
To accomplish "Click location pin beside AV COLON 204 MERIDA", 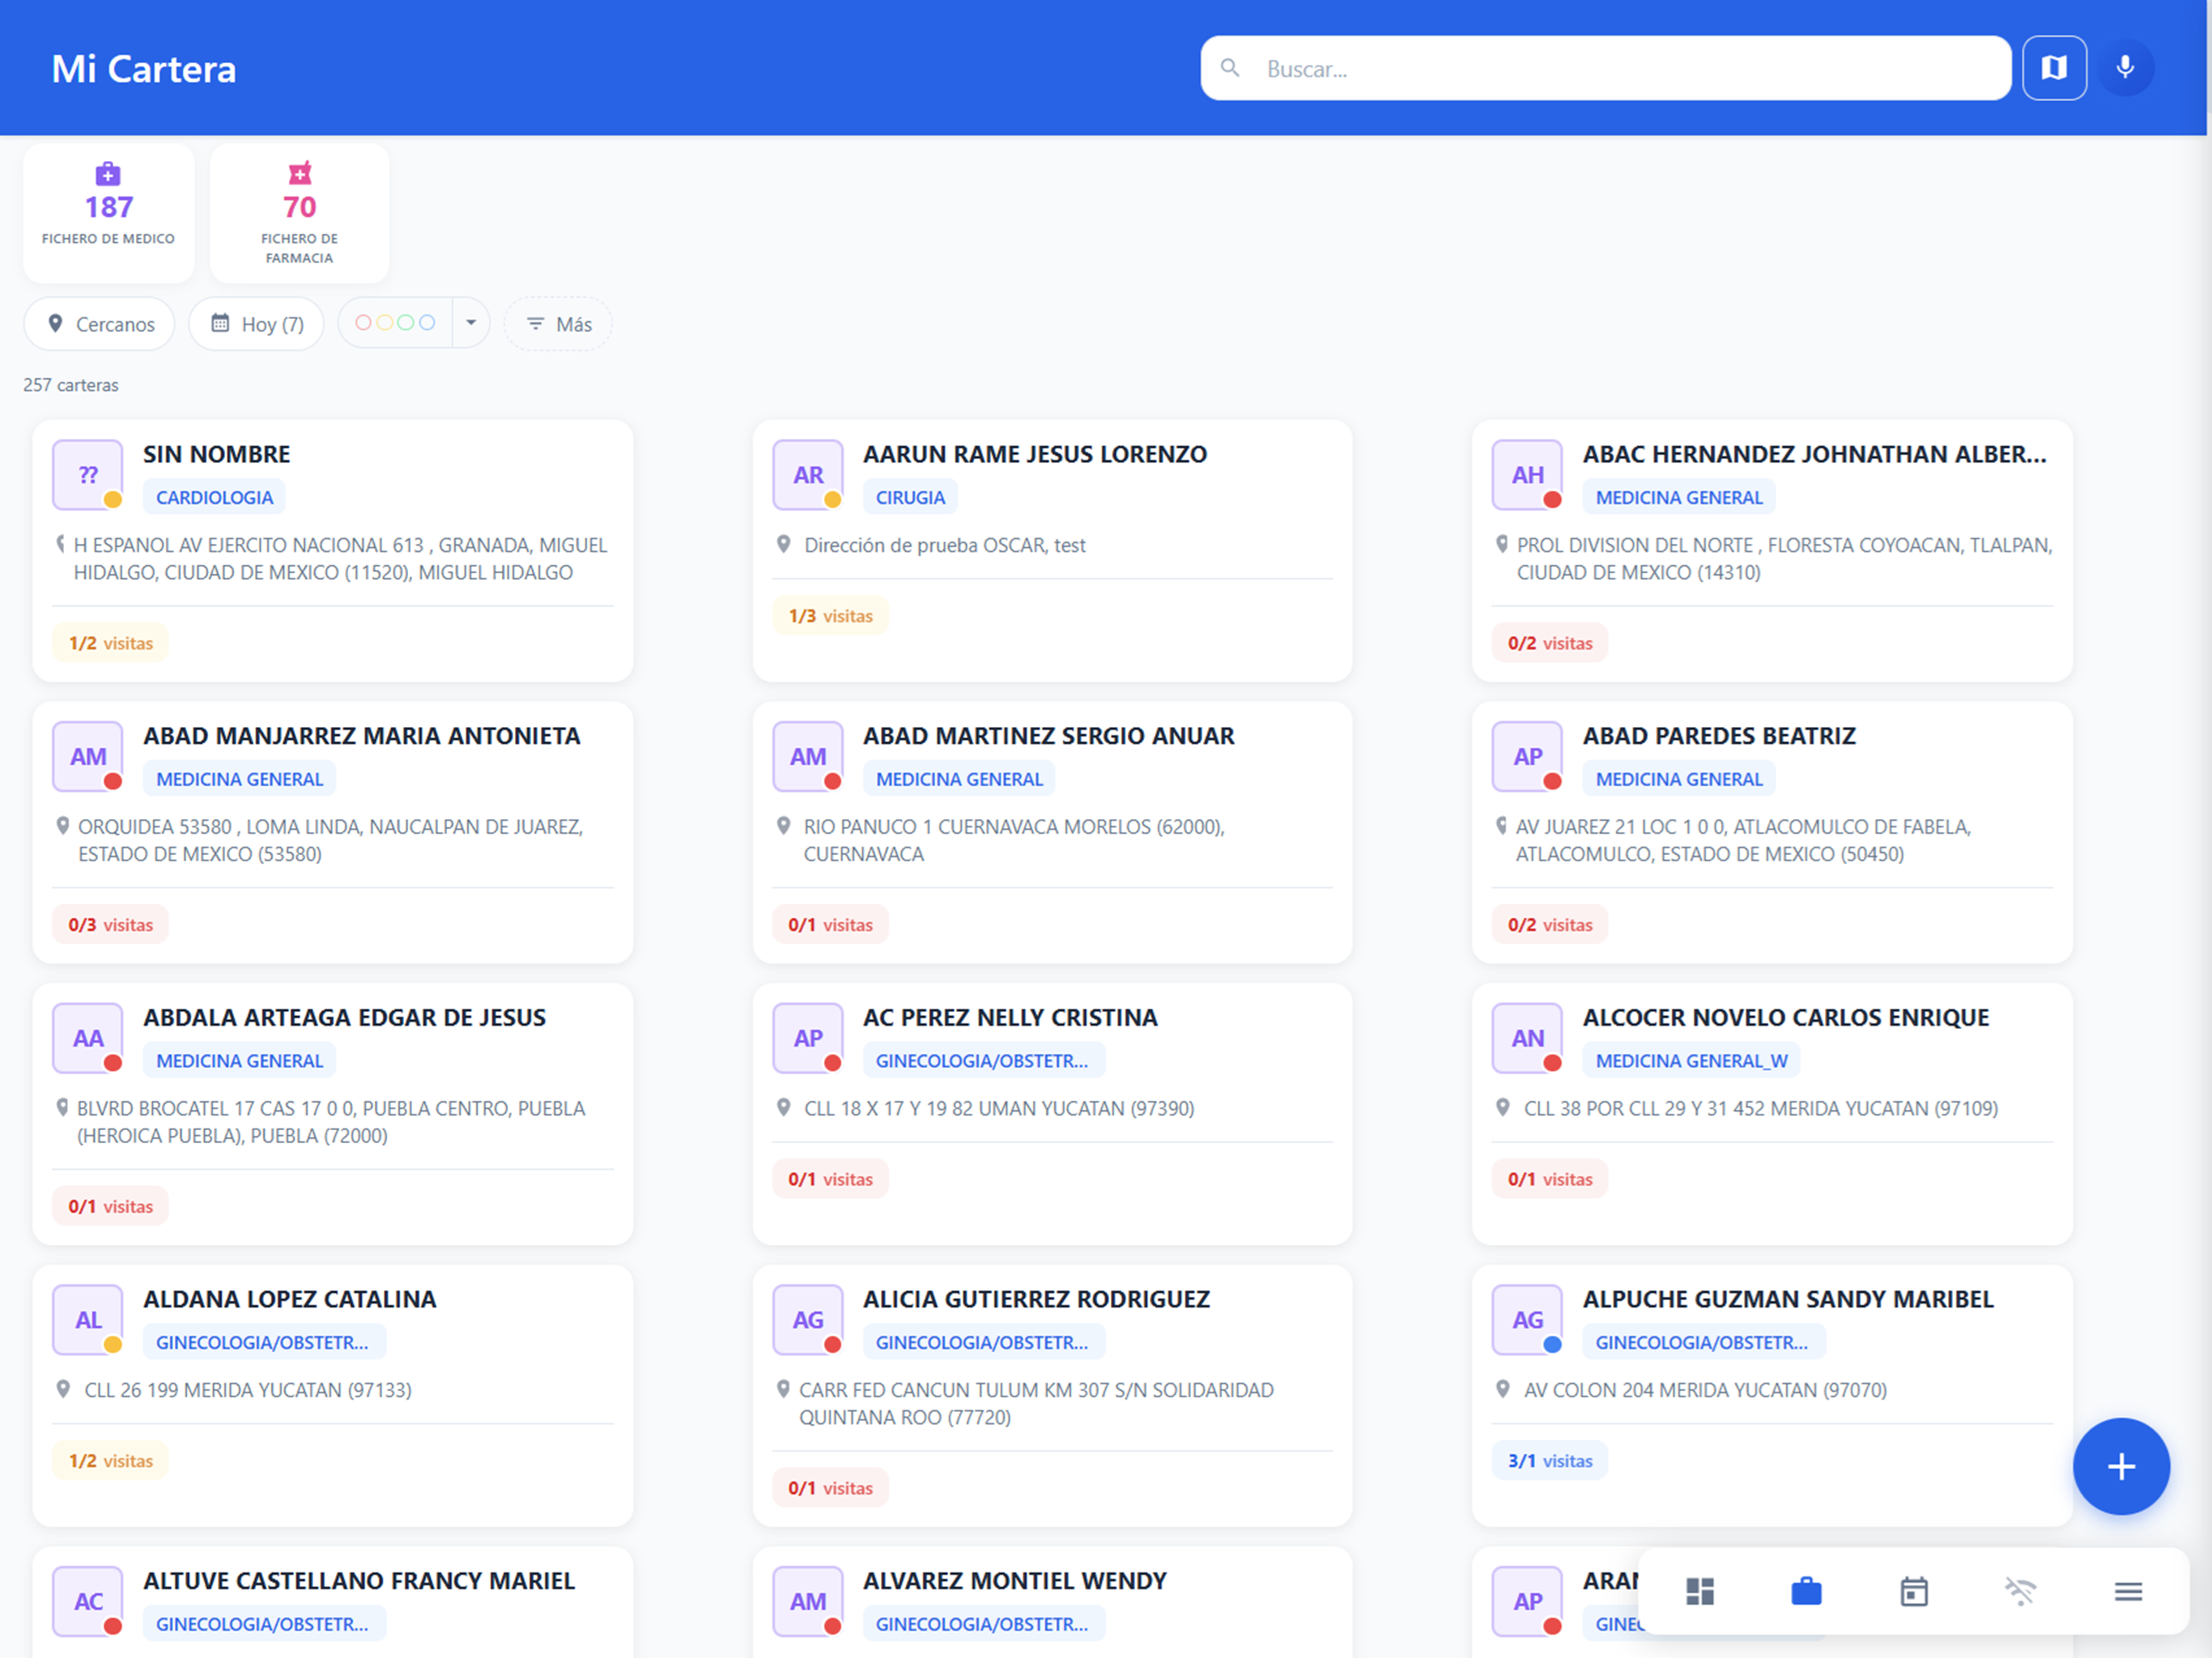I will point(1502,1389).
